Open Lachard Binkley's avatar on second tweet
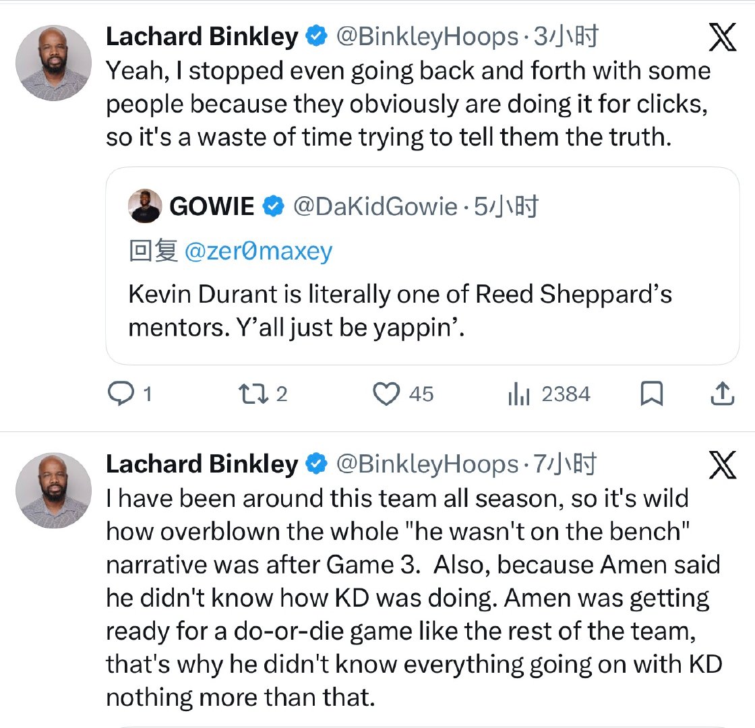Image resolution: width=755 pixels, height=728 pixels. (x=53, y=490)
